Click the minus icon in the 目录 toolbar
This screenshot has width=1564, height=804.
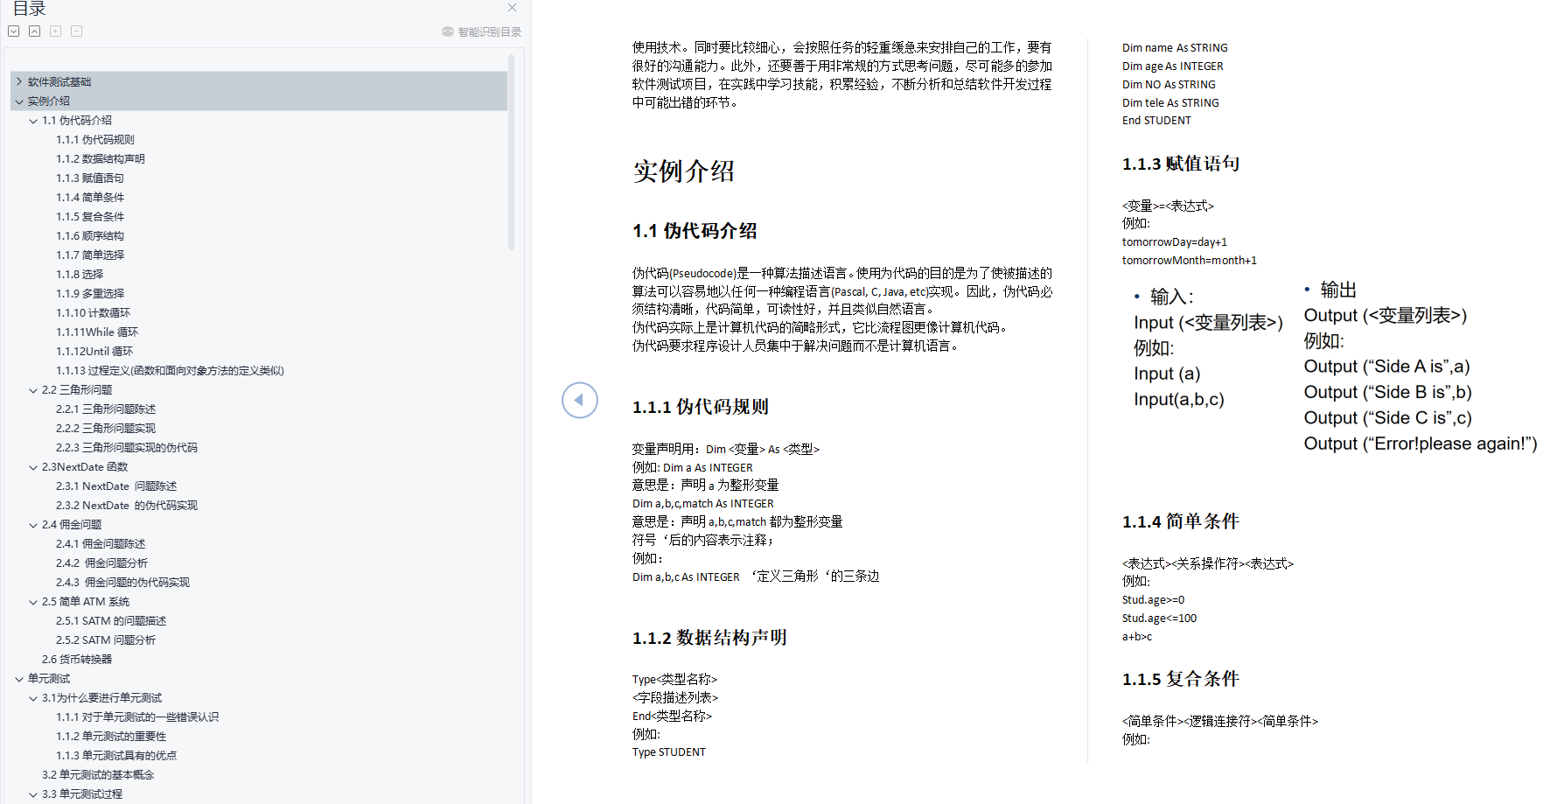(x=76, y=31)
